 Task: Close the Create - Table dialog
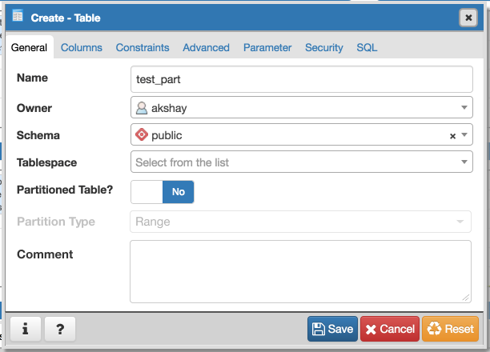pyautogui.click(x=467, y=17)
